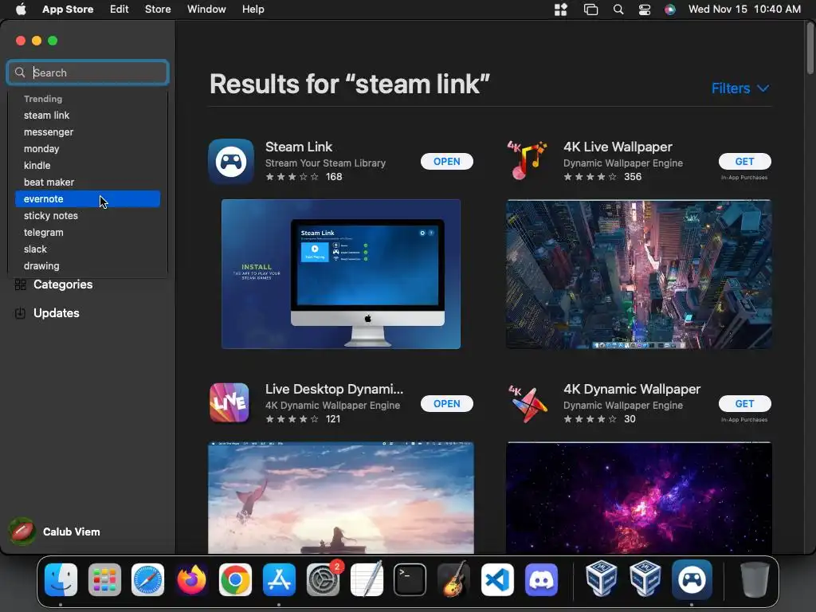Open the Live Desktop whale sunset screenshot

[x=341, y=497]
